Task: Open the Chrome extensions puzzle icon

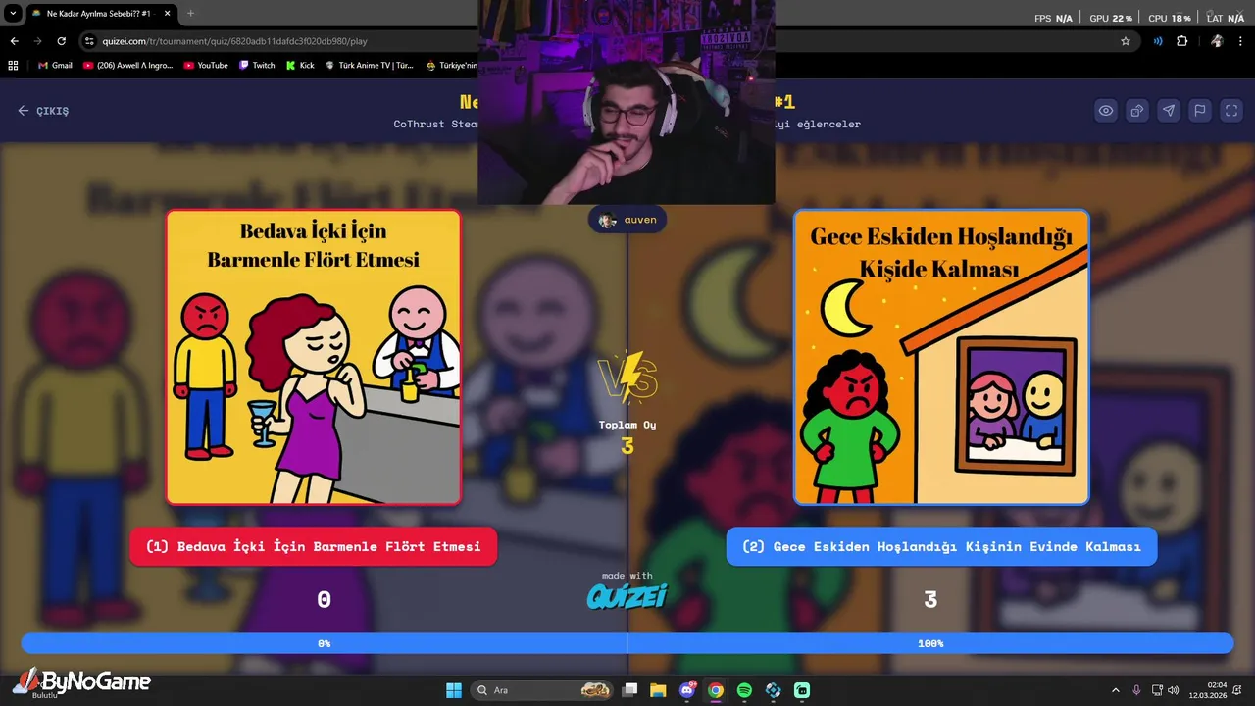Action: (x=1181, y=41)
